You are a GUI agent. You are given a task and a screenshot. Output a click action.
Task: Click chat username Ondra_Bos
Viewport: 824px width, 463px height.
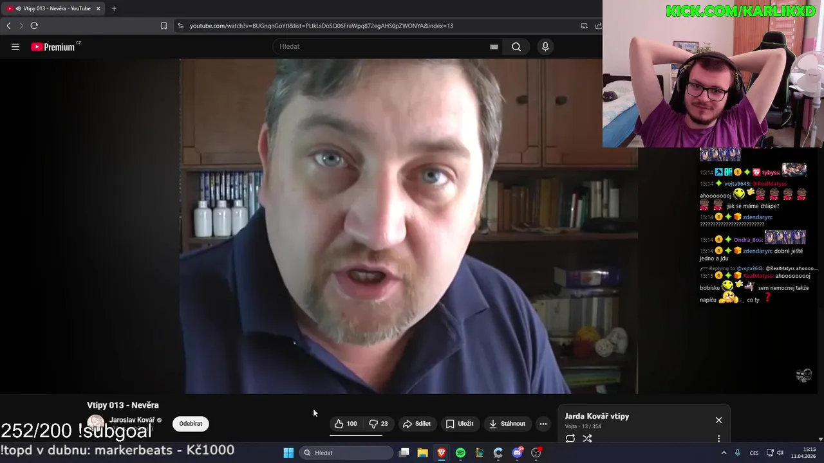coord(749,240)
